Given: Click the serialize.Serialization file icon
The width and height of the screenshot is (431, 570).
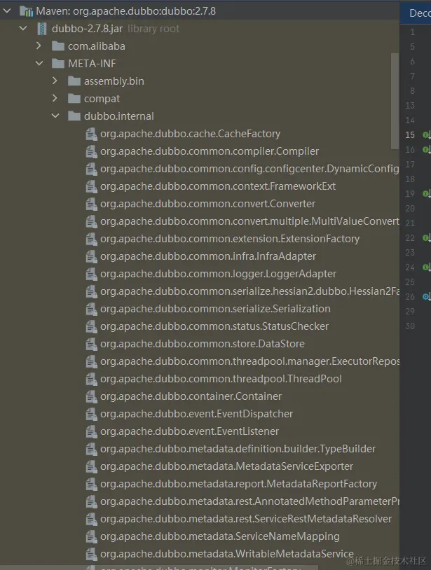Looking at the screenshot, I should click(x=91, y=309).
